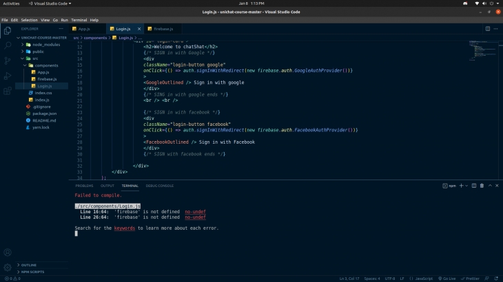Open index.js in the explorer tree
Screen dimensions: 503x282
click(42, 100)
